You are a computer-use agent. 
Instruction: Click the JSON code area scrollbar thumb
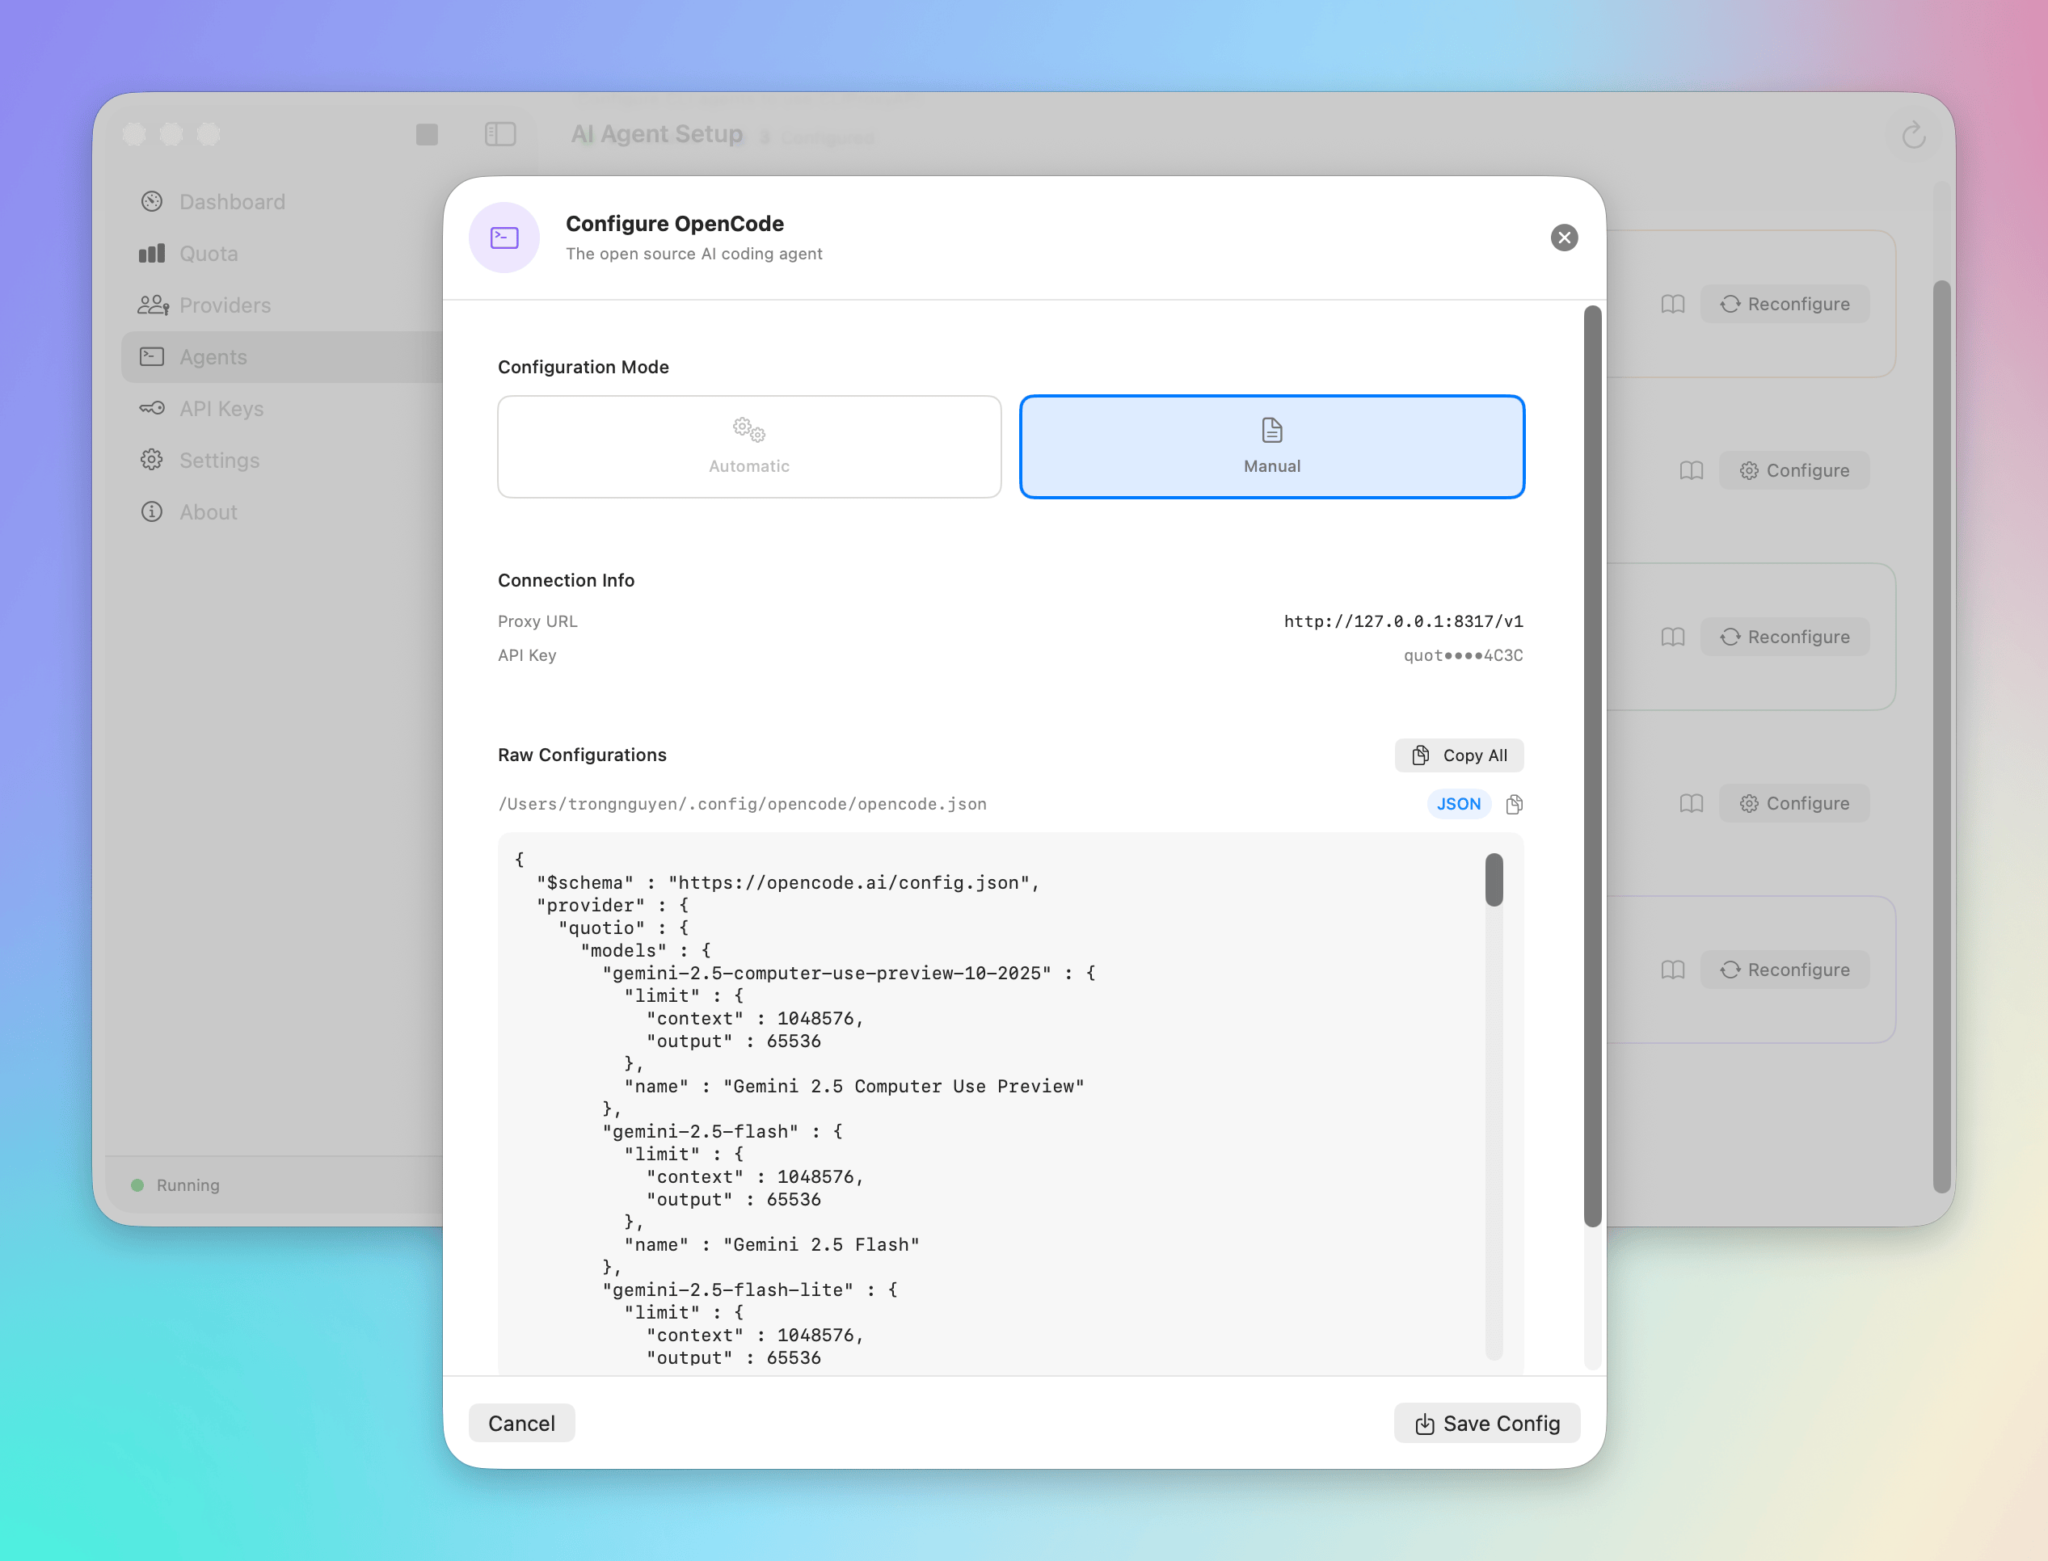click(x=1494, y=879)
